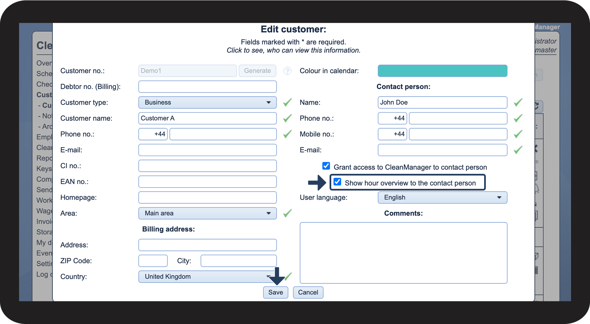Screen dimensions: 590x324
Task: Click the Save button
Action: click(275, 292)
